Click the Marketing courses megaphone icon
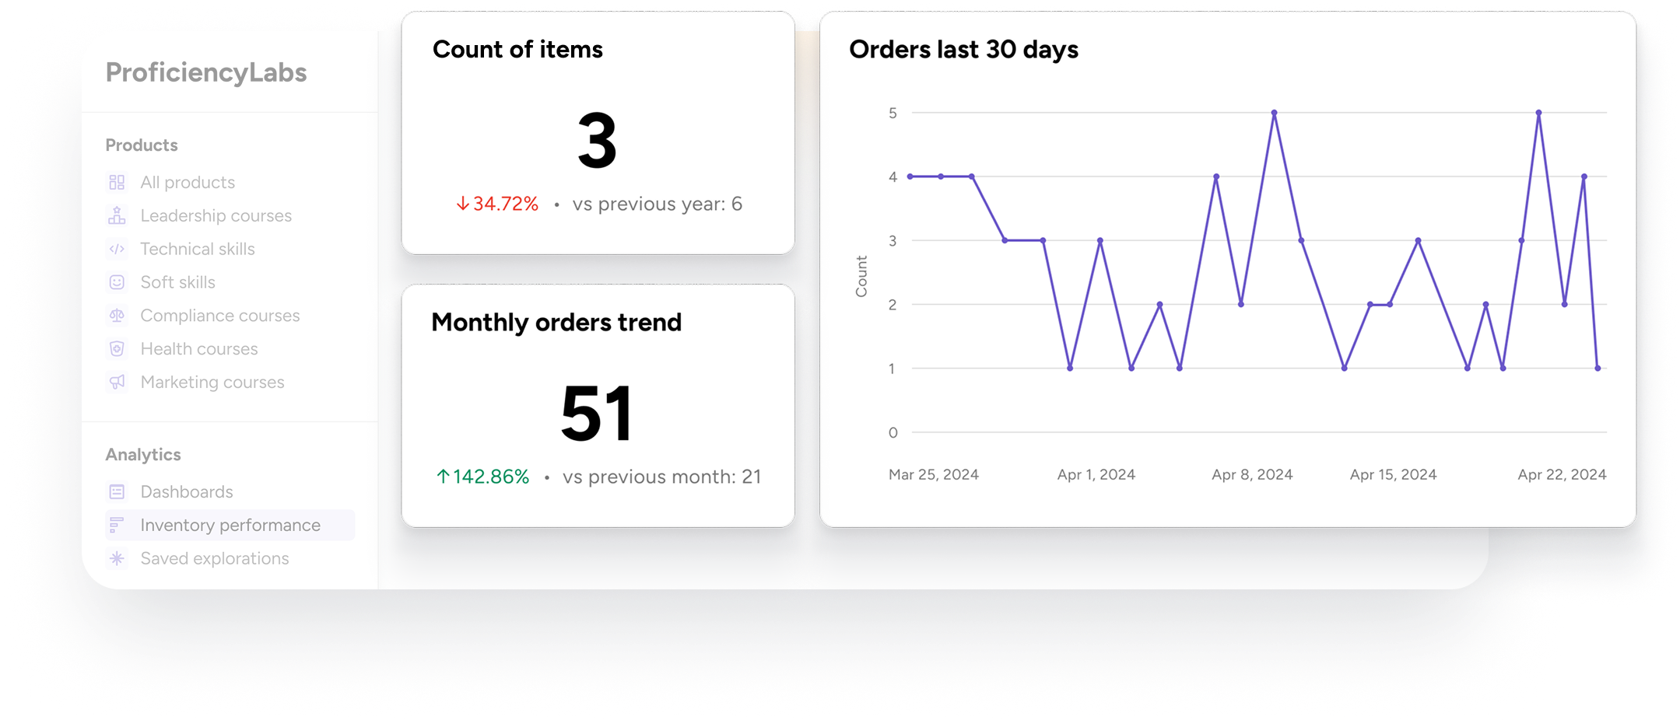 pyautogui.click(x=117, y=382)
